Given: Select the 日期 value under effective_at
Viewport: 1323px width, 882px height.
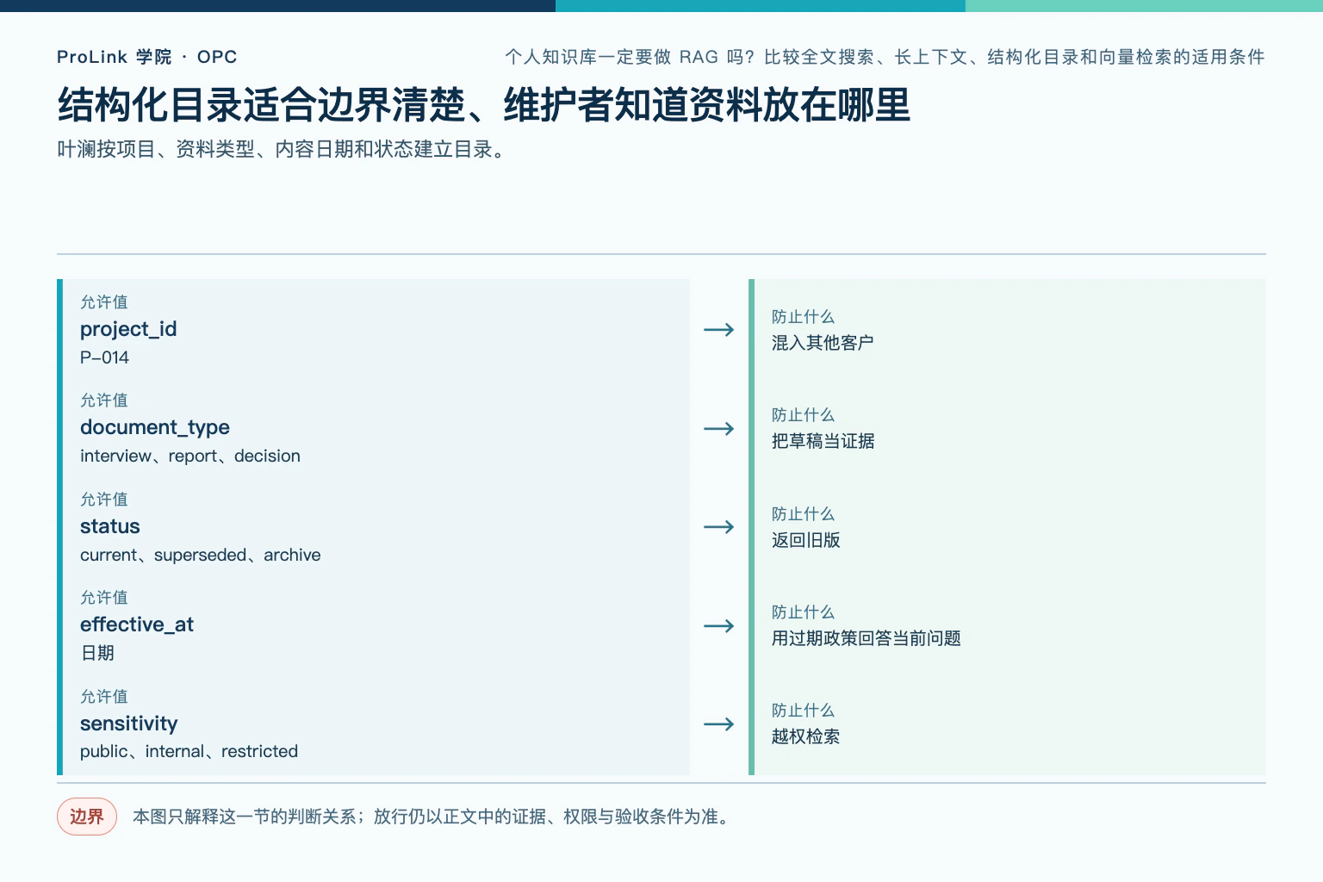Looking at the screenshot, I should (97, 653).
